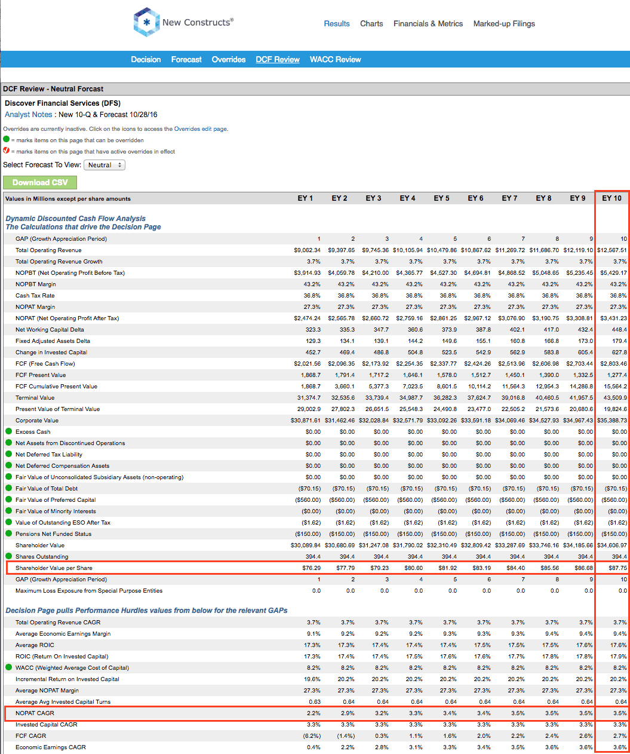Open the Marked-up Filings tab
Image resolution: width=630 pixels, height=754 pixels.
(x=504, y=24)
